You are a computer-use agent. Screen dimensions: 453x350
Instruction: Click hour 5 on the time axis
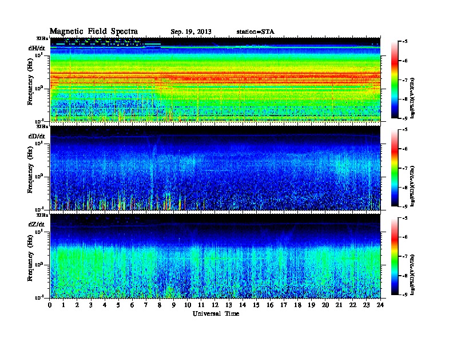118,305
